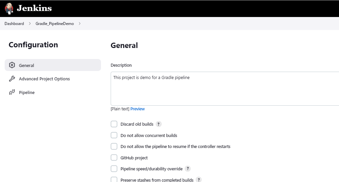Screen dimensions: 339x182
Task: Click the Pipeline icon in sidebar
Action: click(x=12, y=92)
